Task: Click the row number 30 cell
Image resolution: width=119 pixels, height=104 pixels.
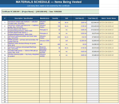Action: [x=5, y=102]
